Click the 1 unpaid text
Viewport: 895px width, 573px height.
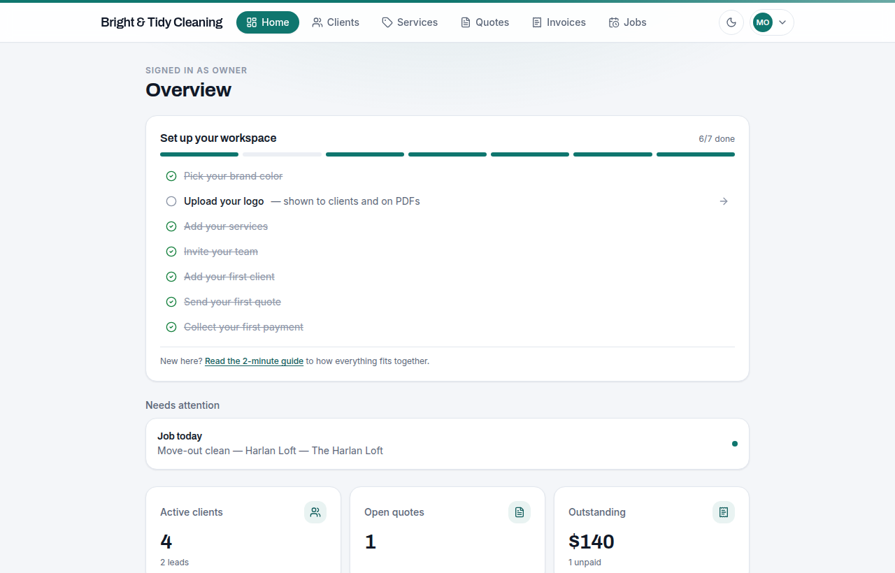[x=585, y=563]
